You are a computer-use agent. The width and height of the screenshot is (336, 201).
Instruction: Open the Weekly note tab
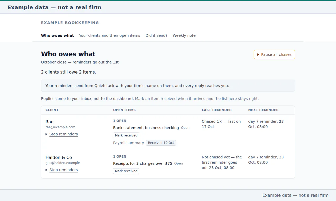click(x=184, y=35)
